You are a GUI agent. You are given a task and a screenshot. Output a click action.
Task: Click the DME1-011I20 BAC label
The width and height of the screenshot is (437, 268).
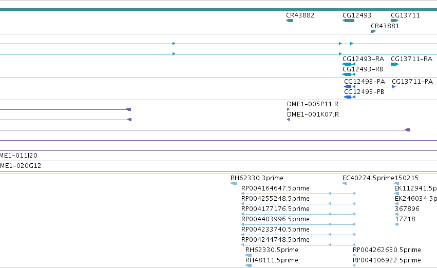point(18,156)
